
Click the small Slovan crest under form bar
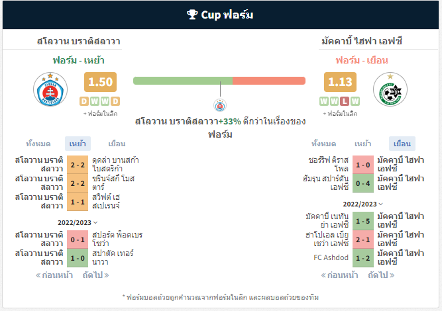(x=220, y=106)
